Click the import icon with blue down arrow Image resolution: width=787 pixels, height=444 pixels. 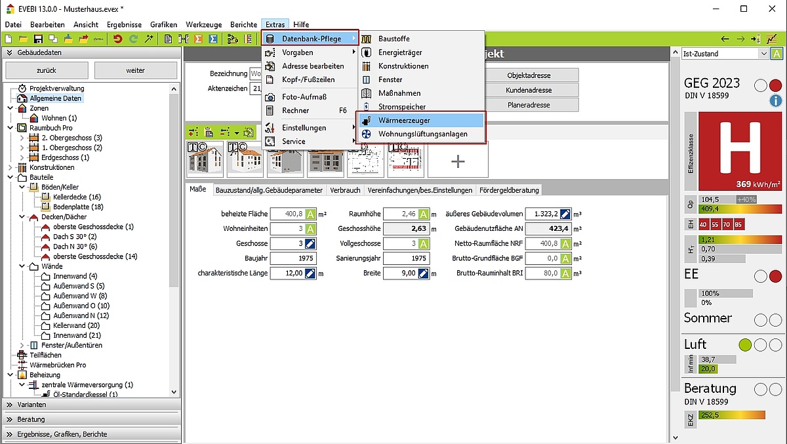tap(68, 39)
